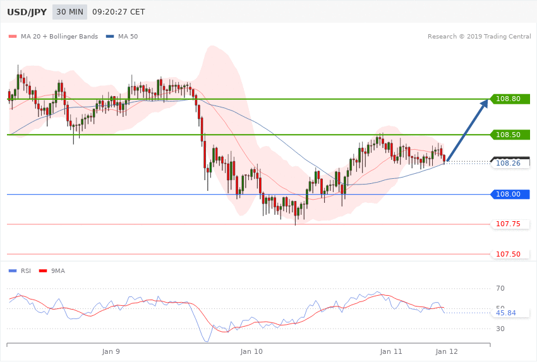
Task: Click the blue RSI legend swatch
Action: (x=13, y=271)
